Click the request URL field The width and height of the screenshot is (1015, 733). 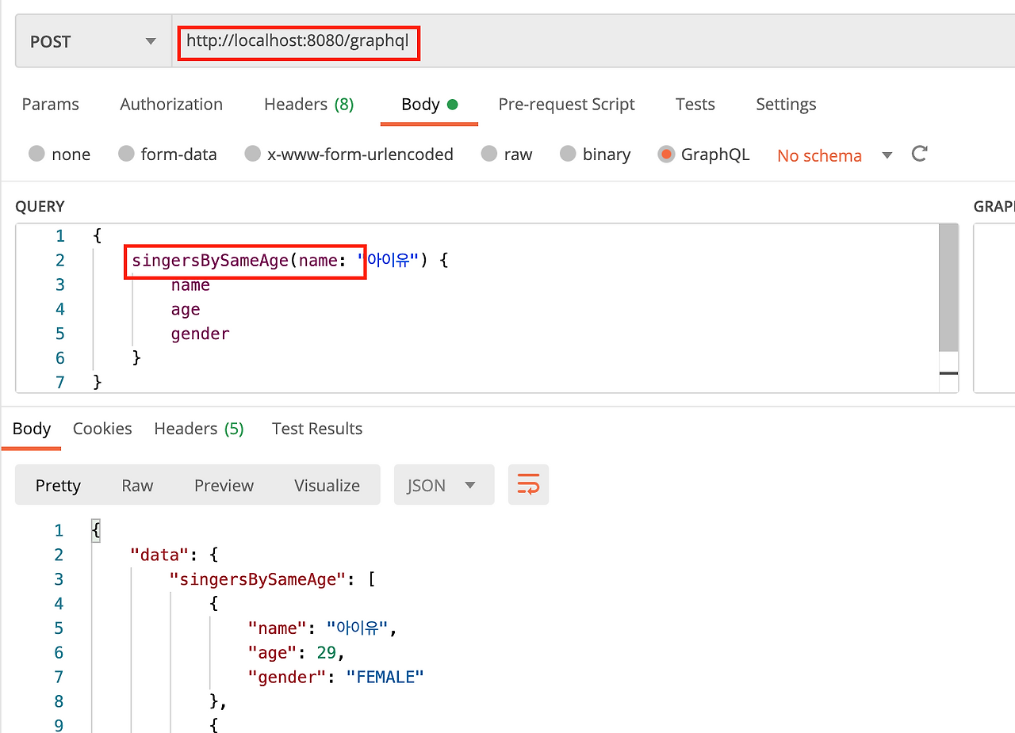[298, 43]
